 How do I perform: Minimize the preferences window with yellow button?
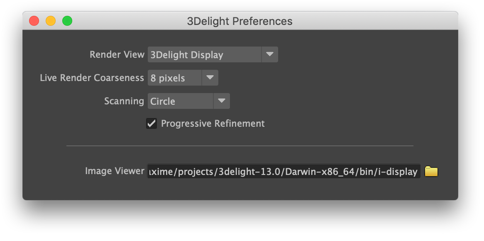point(51,21)
